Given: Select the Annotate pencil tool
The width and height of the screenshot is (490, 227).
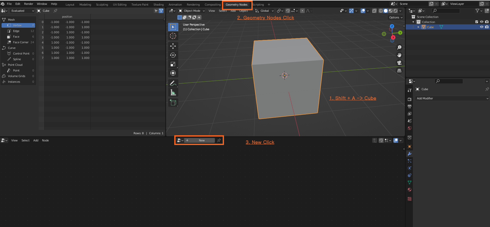Looking at the screenshot, I should (x=173, y=83).
